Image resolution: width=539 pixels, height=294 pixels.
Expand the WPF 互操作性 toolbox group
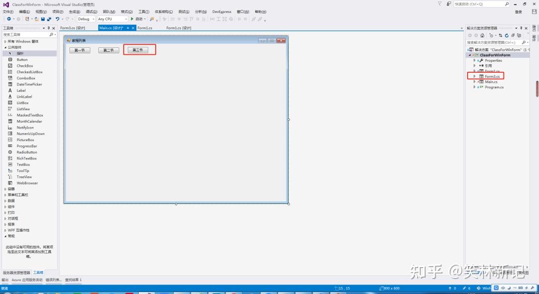[5, 230]
